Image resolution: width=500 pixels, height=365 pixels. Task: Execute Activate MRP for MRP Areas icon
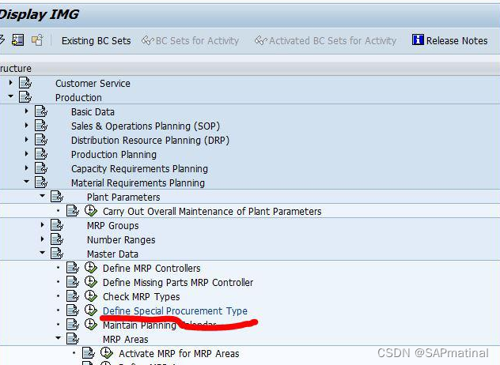(107, 352)
